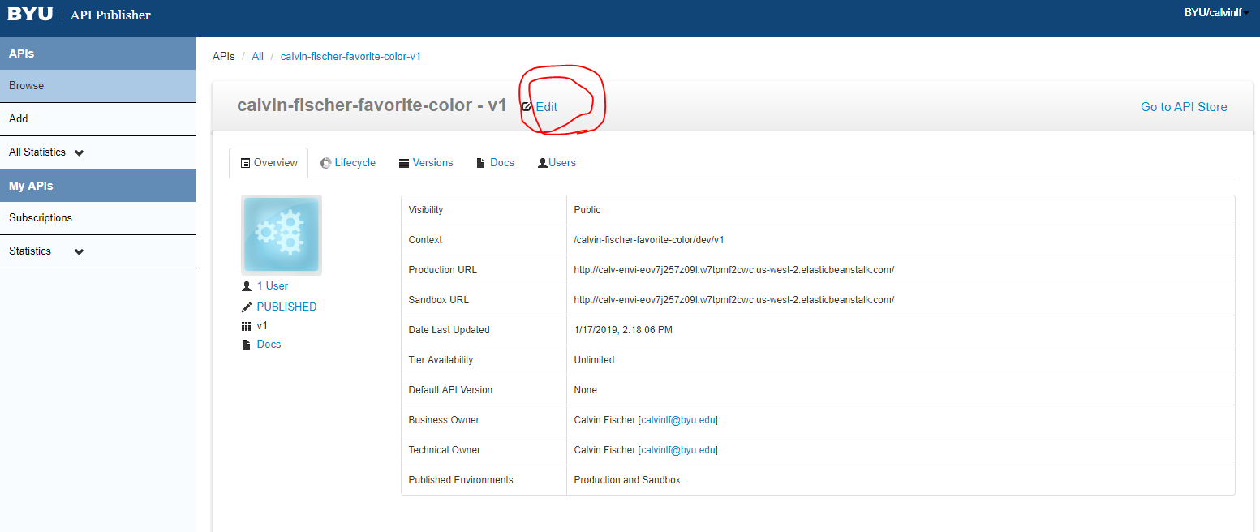Click the 1 User link
Viewport: 1260px width, 532px height.
(x=273, y=286)
